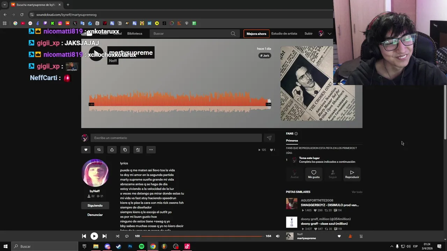Screen dimensions: 447x251
Task: Open the byNeff profile avatar
Action: (x=95, y=173)
